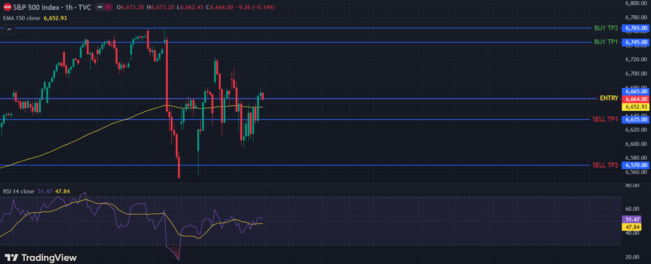Collapse the indicator legend with the chevron

pos(9,30)
